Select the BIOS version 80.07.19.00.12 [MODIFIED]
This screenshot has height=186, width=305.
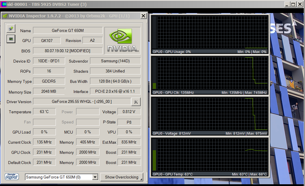(x=68, y=51)
